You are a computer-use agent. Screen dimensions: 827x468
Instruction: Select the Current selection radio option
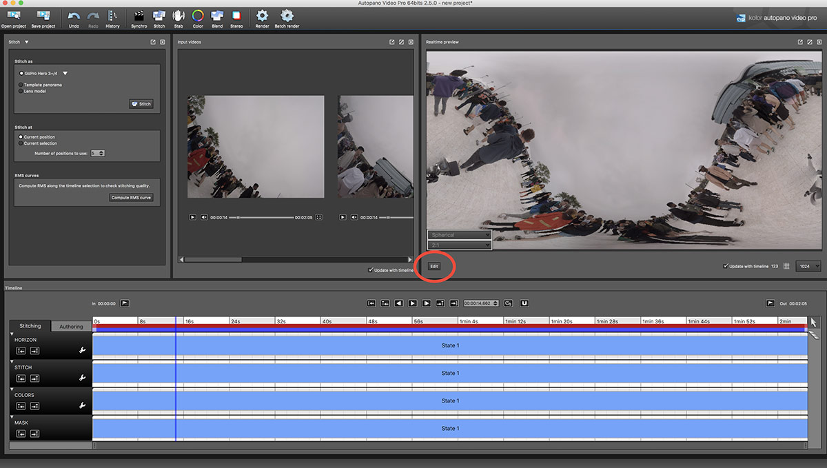click(21, 143)
